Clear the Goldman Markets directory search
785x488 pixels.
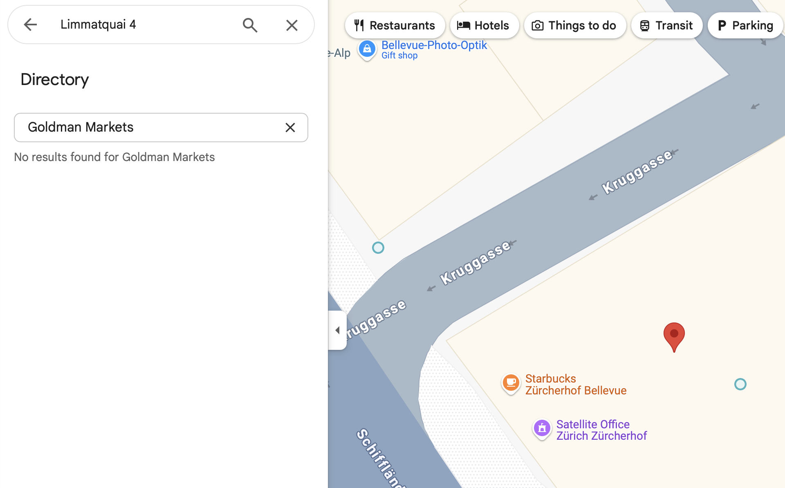click(290, 128)
